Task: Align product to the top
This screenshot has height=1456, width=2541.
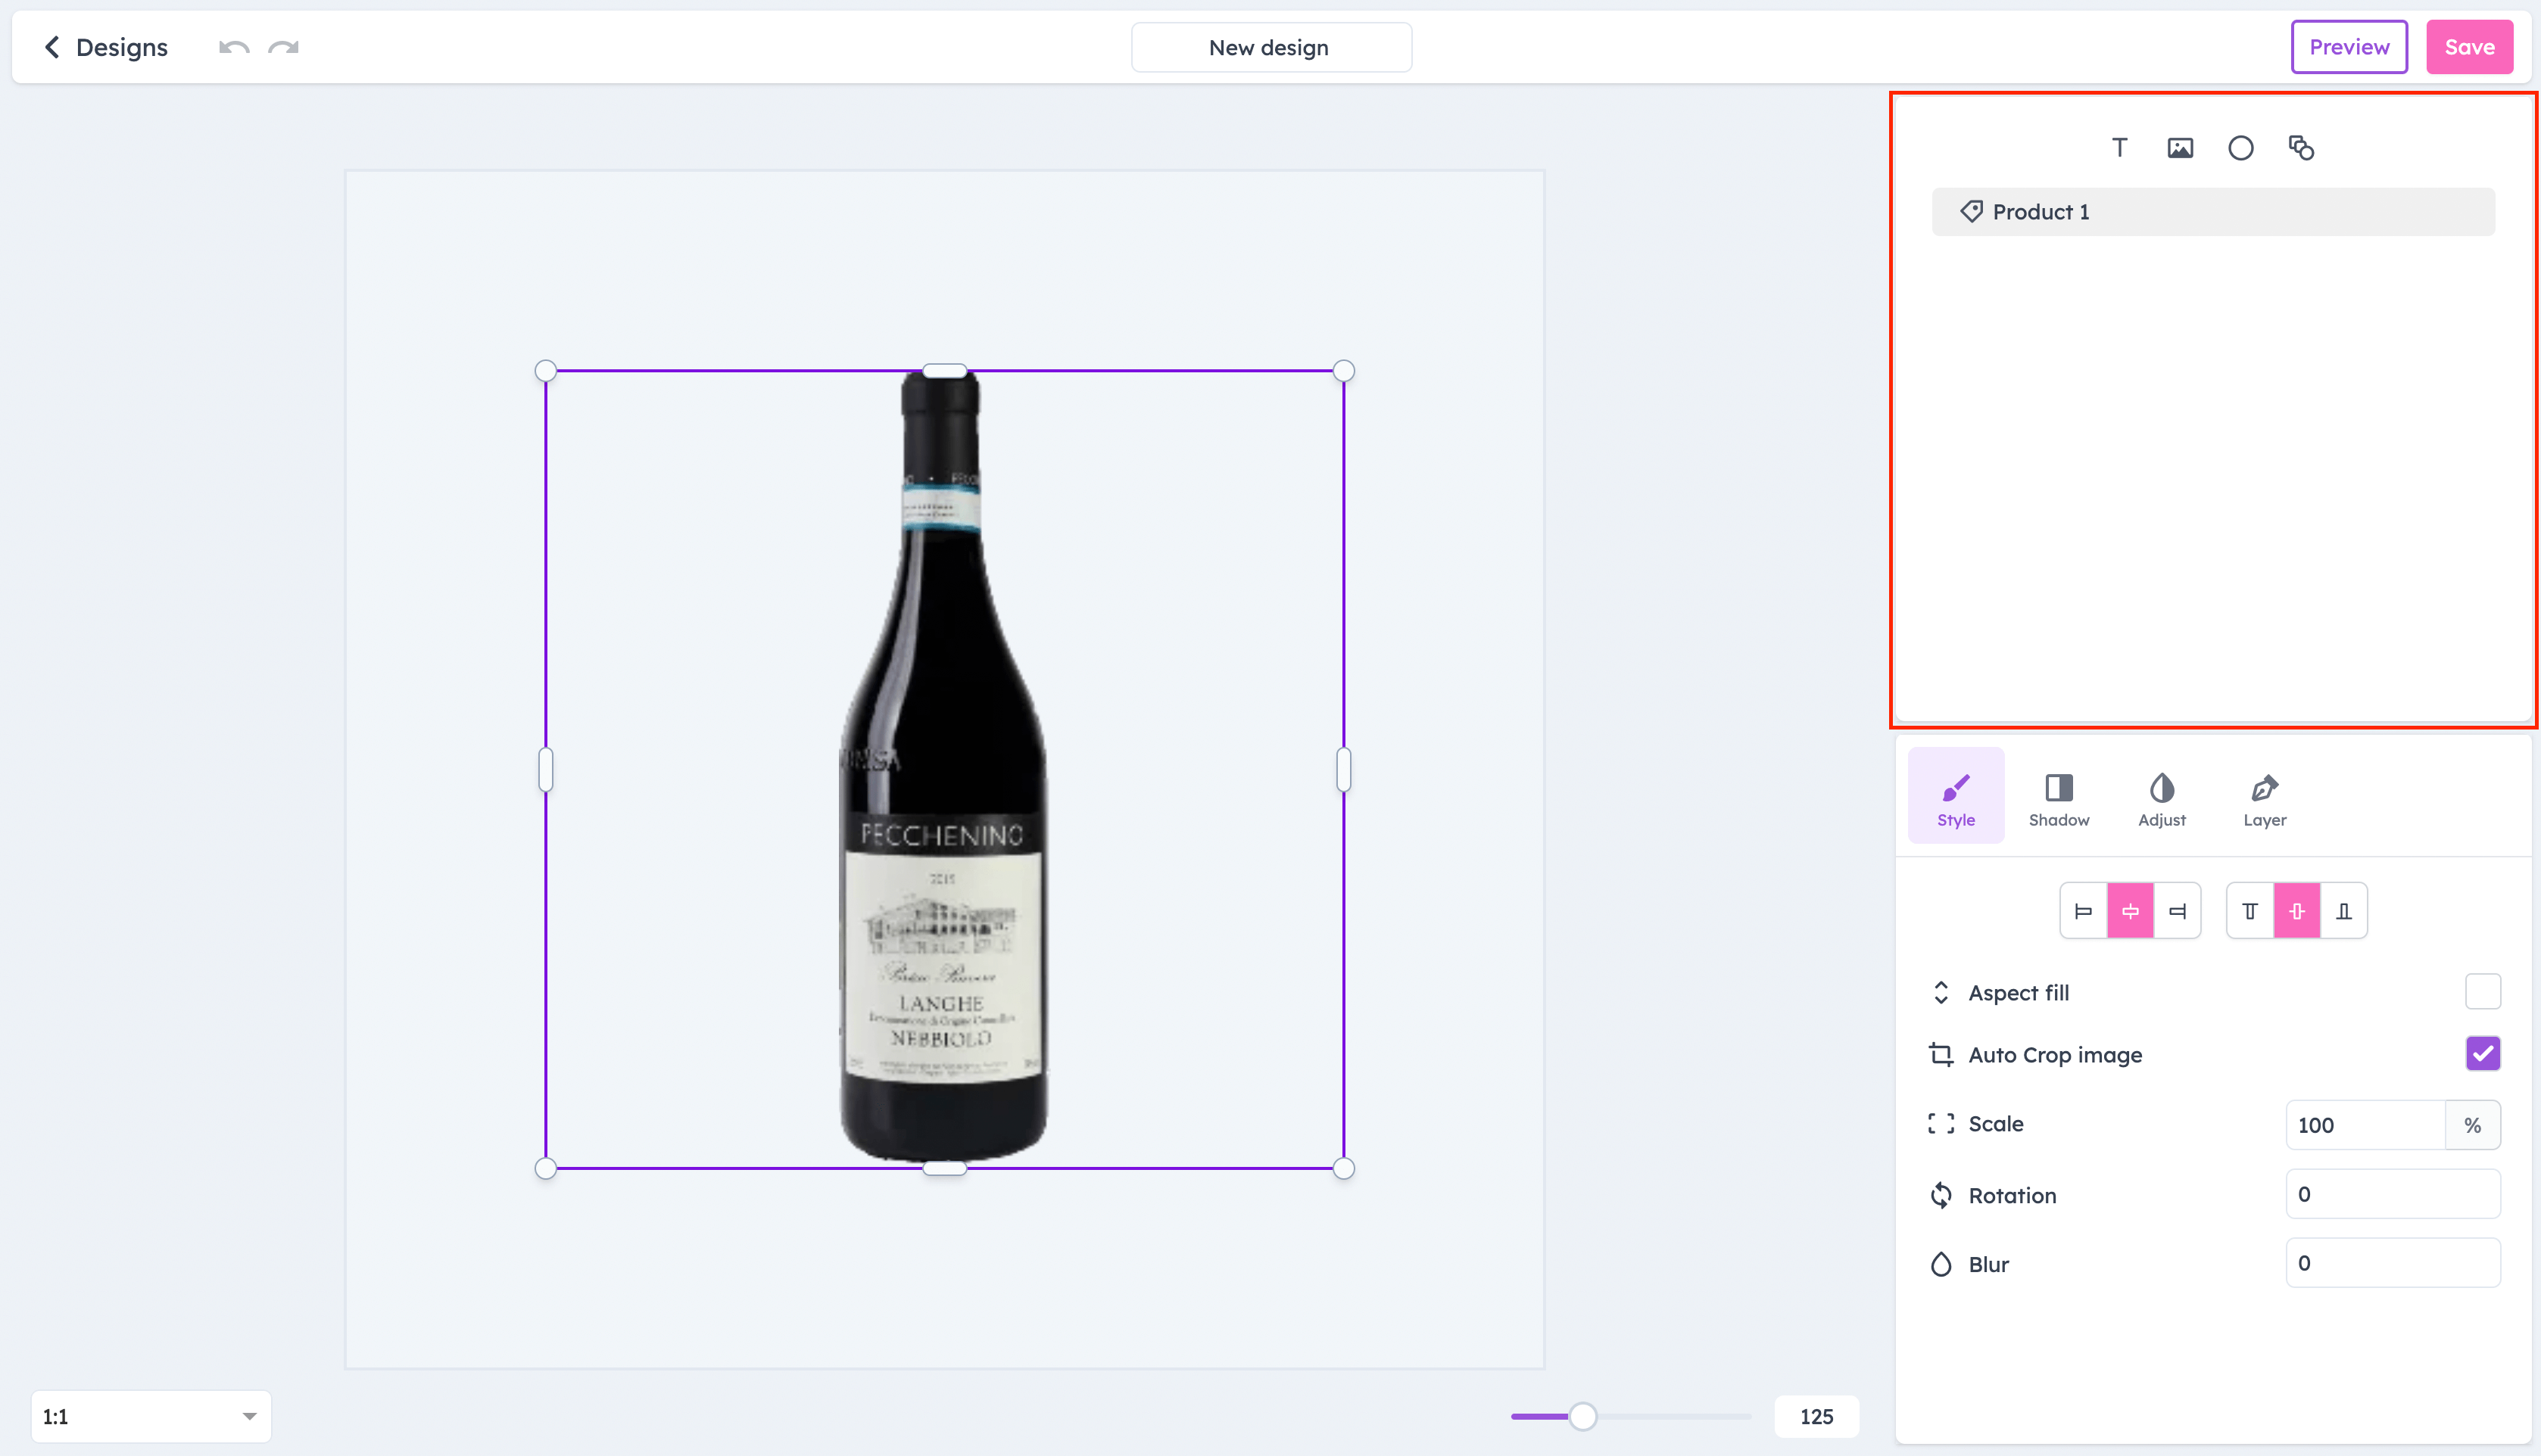Action: [x=2250, y=911]
